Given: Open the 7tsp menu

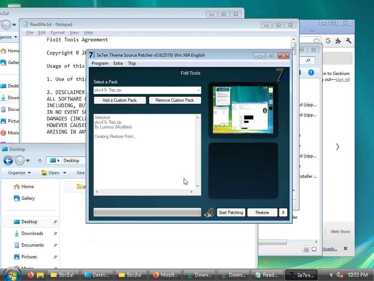Looking at the screenshot, I should (x=131, y=63).
